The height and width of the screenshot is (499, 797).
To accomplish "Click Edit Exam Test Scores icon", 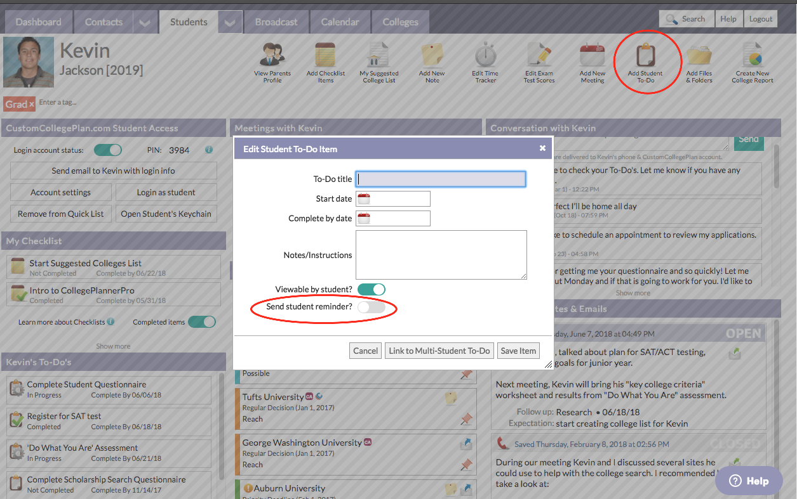I will pos(539,55).
